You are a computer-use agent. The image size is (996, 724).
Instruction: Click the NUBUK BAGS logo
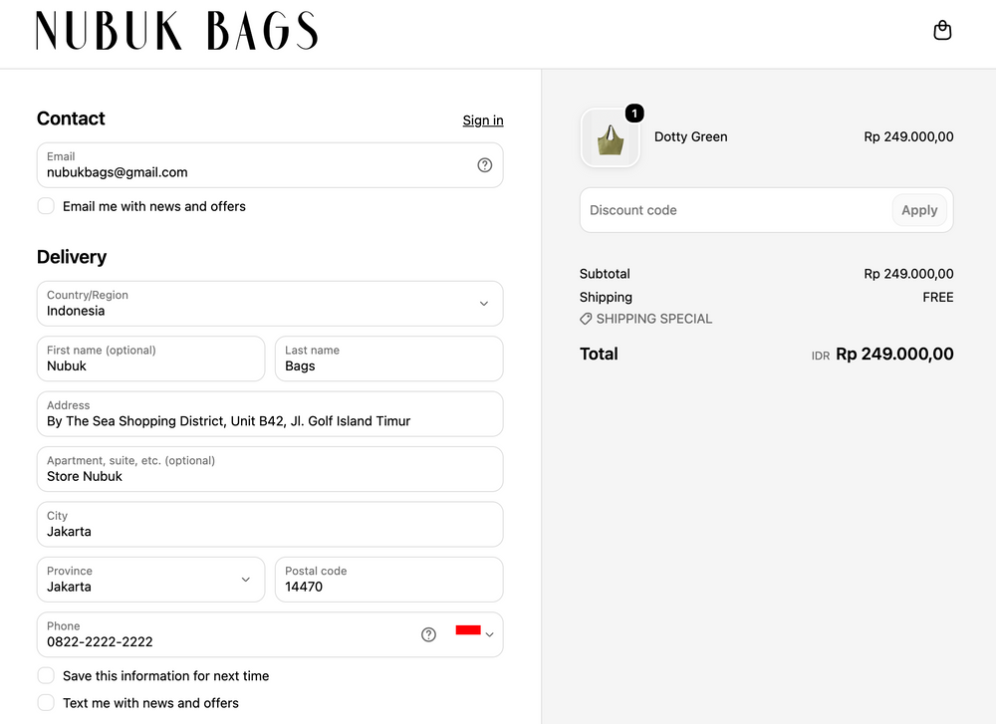coord(176,31)
